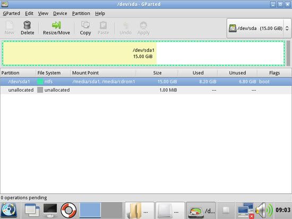Click the Flags column header

click(274, 73)
